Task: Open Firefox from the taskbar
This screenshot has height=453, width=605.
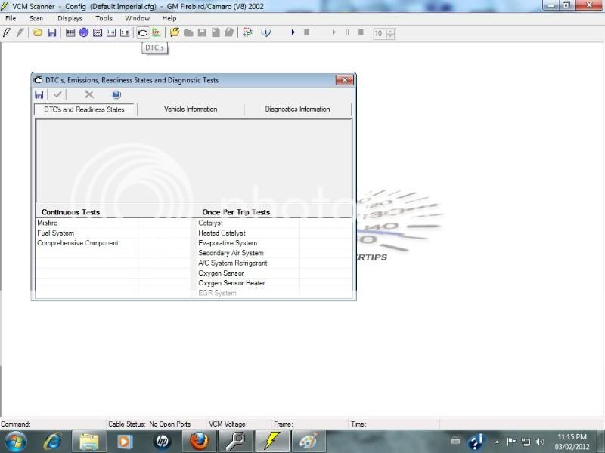Action: 199,442
